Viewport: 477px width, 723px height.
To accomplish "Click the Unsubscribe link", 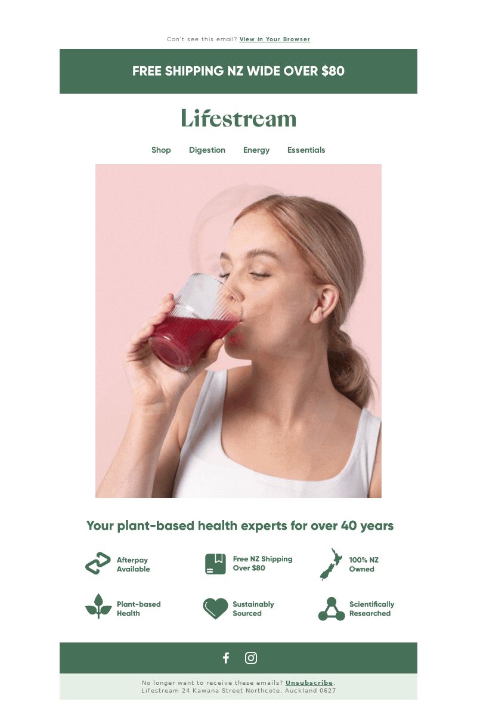I will click(x=309, y=682).
